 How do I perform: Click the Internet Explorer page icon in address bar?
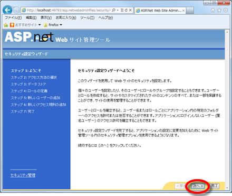click(24, 11)
